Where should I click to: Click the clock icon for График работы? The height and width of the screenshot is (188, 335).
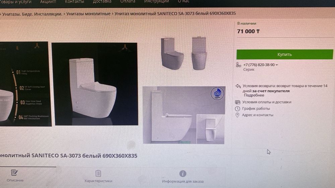[x=238, y=109]
